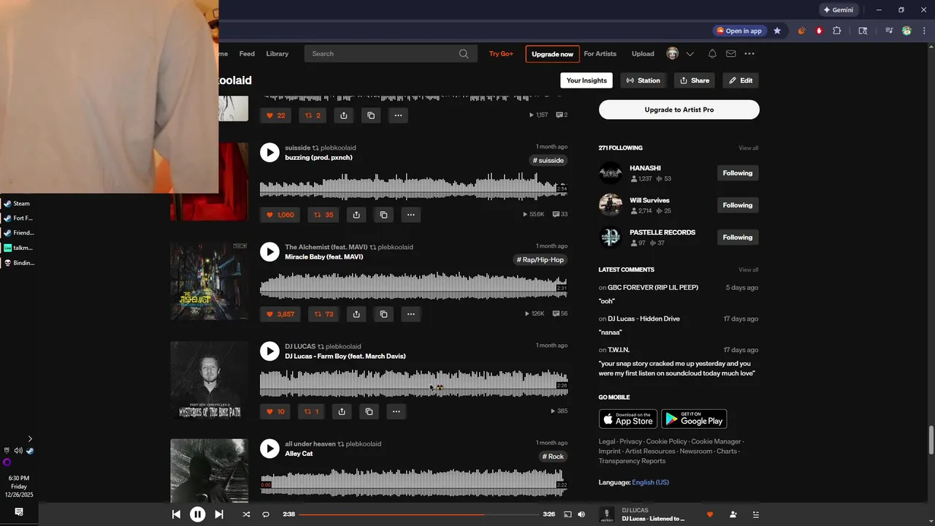Change language English (US) link
Image resolution: width=935 pixels, height=526 pixels.
650,482
